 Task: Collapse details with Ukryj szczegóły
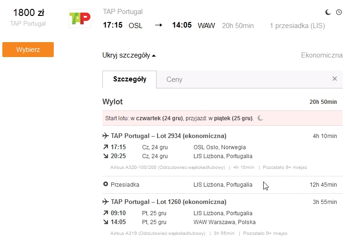(129, 55)
